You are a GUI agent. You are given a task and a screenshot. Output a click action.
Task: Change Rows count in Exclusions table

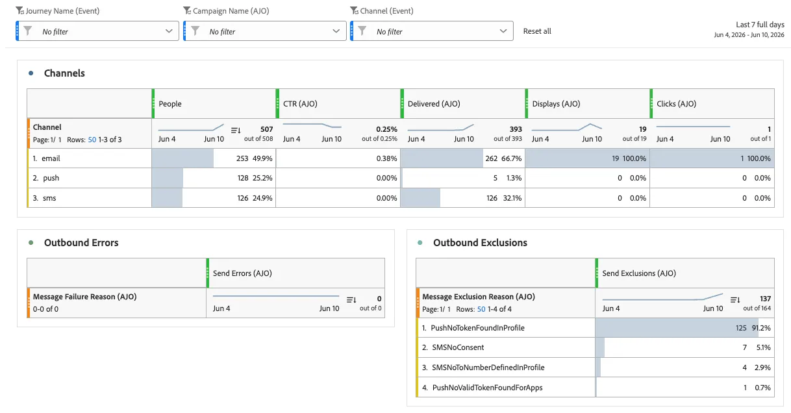click(x=481, y=309)
